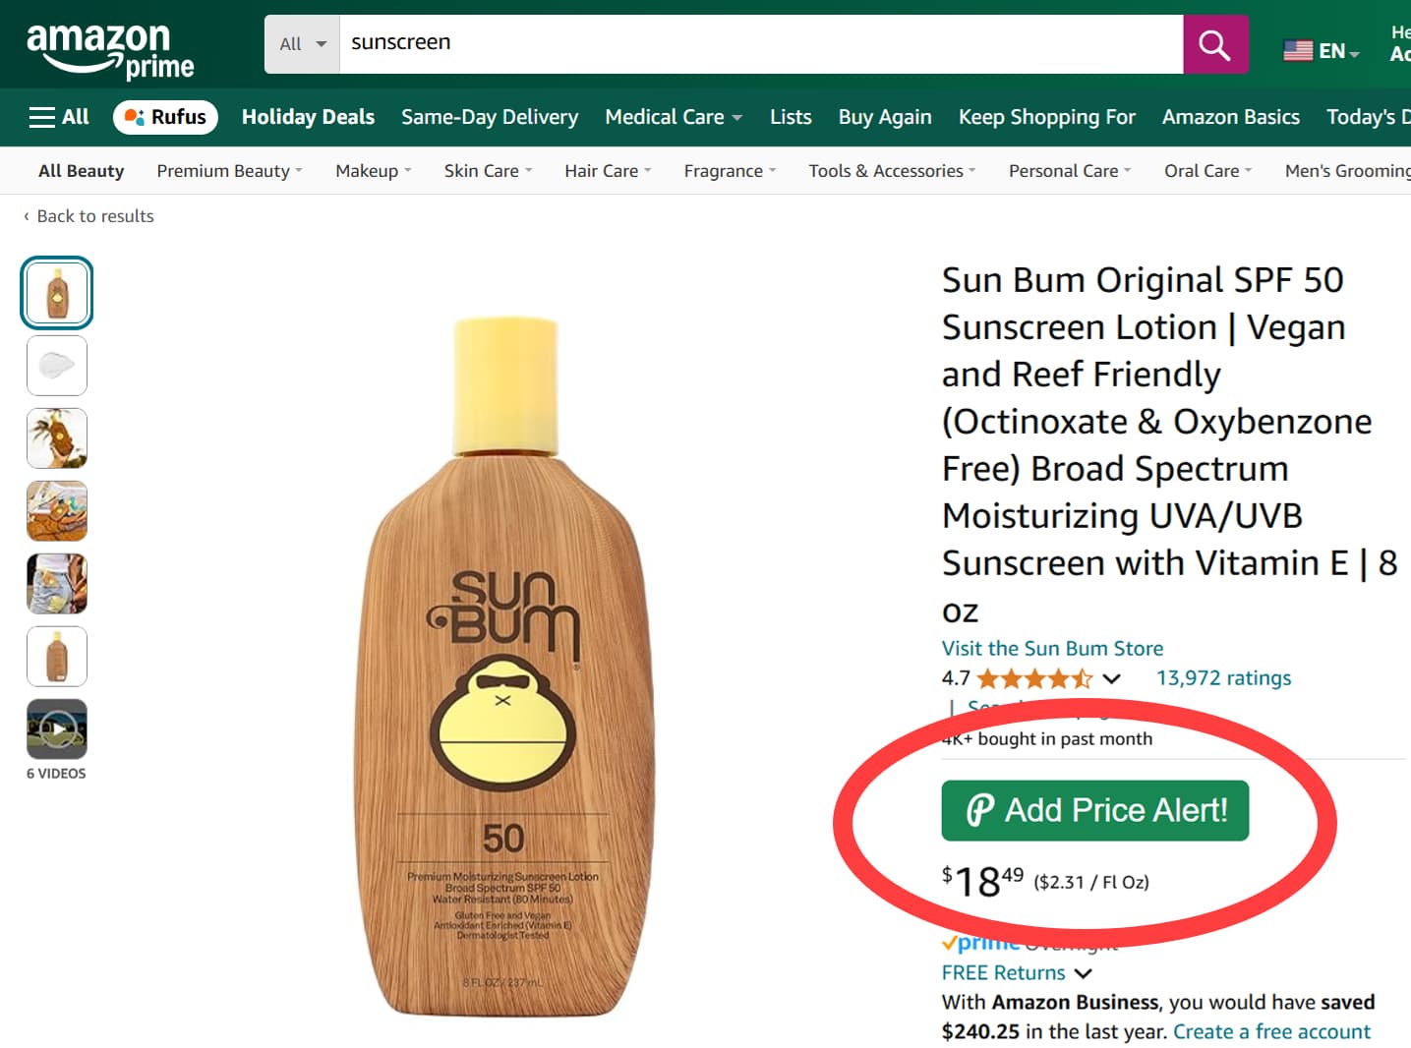This screenshot has height=1048, width=1411.
Task: Click the Add Price Alert button
Action: click(x=1095, y=811)
